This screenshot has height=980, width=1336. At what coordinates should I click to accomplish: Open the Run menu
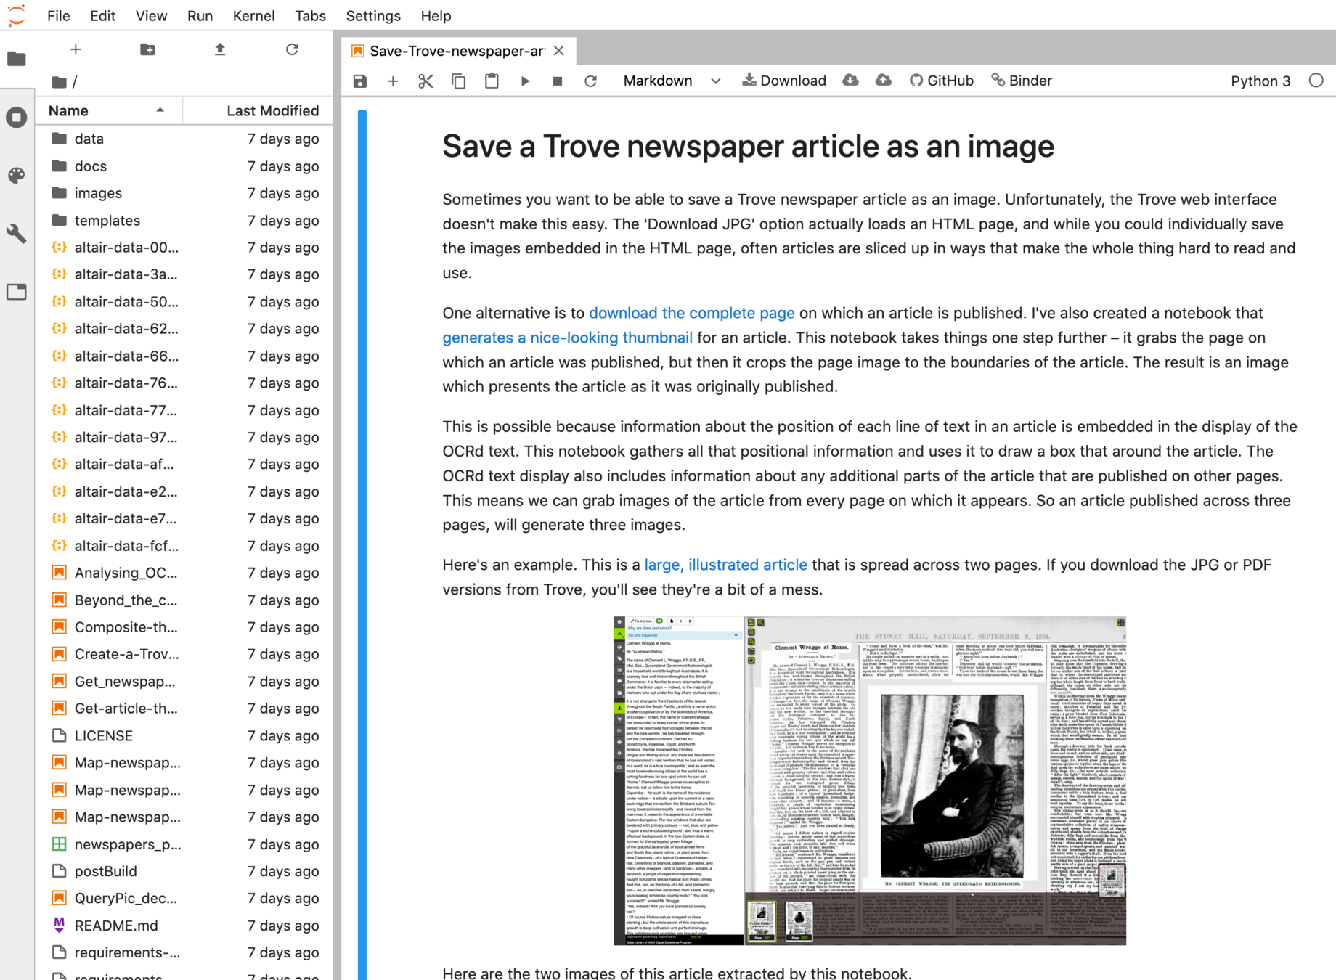200,15
